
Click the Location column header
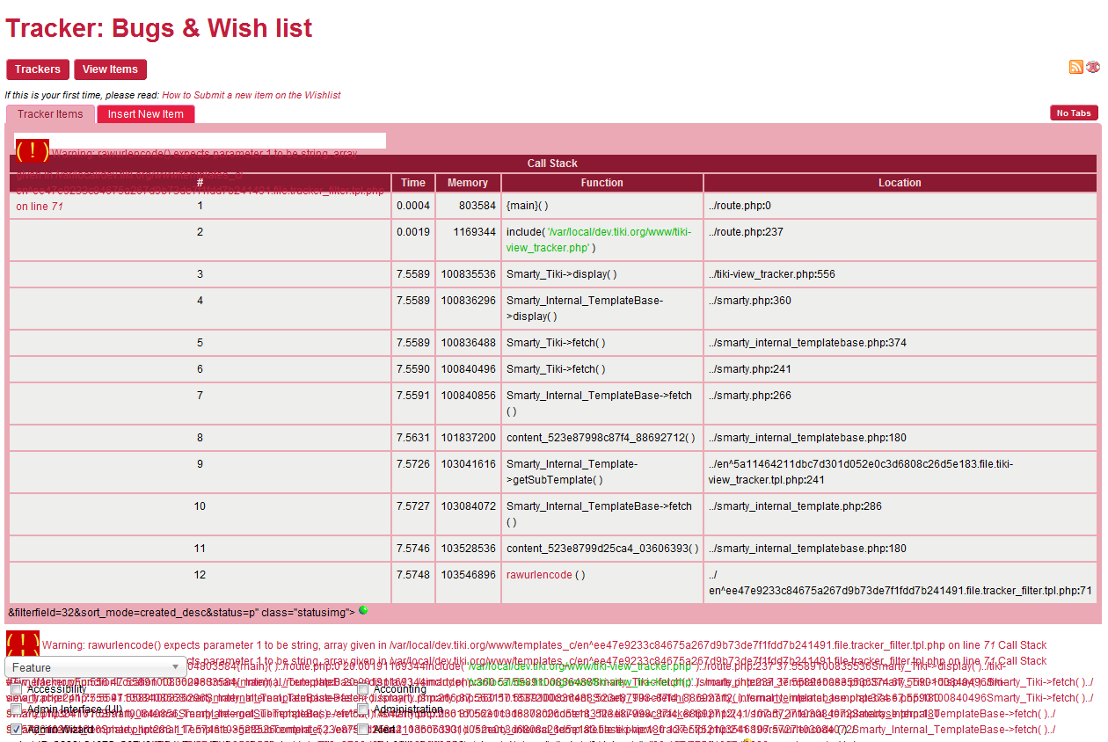(x=900, y=183)
